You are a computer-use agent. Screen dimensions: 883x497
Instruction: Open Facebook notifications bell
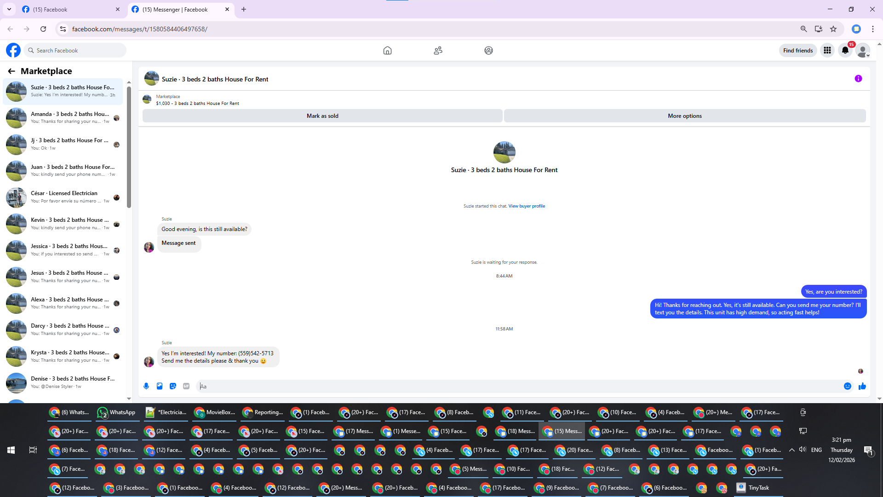click(x=845, y=51)
